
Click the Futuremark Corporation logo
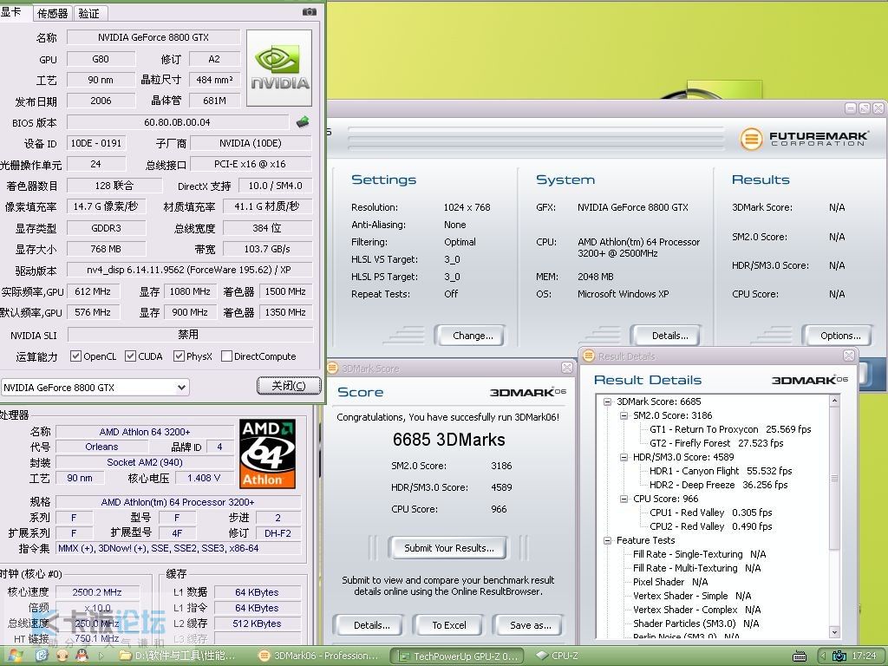804,138
